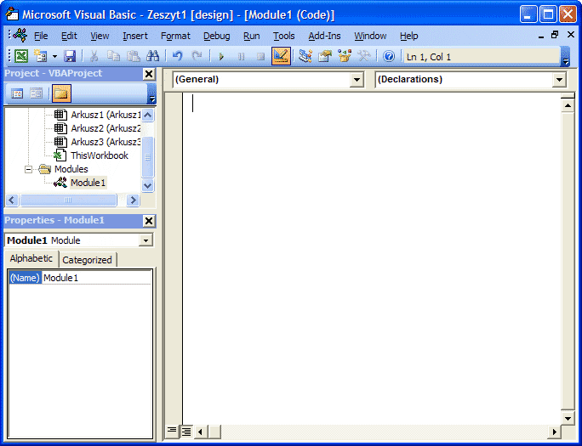582x446 pixels.
Task: Open Project Explorer from toolbar icon
Action: (305, 56)
